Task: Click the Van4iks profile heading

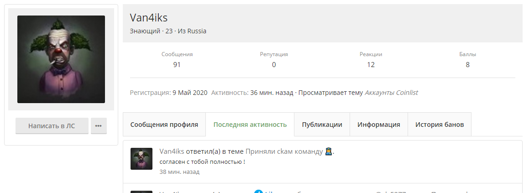Action: tap(149, 17)
